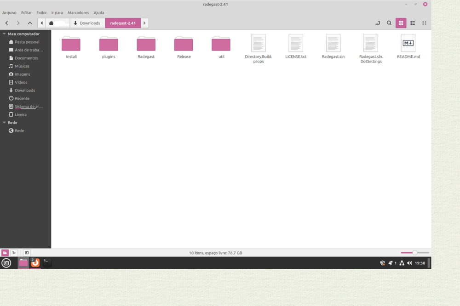This screenshot has height=306, width=460.
Task: Click the home folder path icon
Action: 52,23
